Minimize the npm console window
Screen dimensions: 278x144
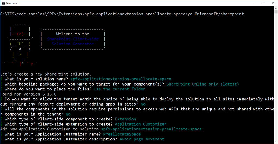pos(253,3)
